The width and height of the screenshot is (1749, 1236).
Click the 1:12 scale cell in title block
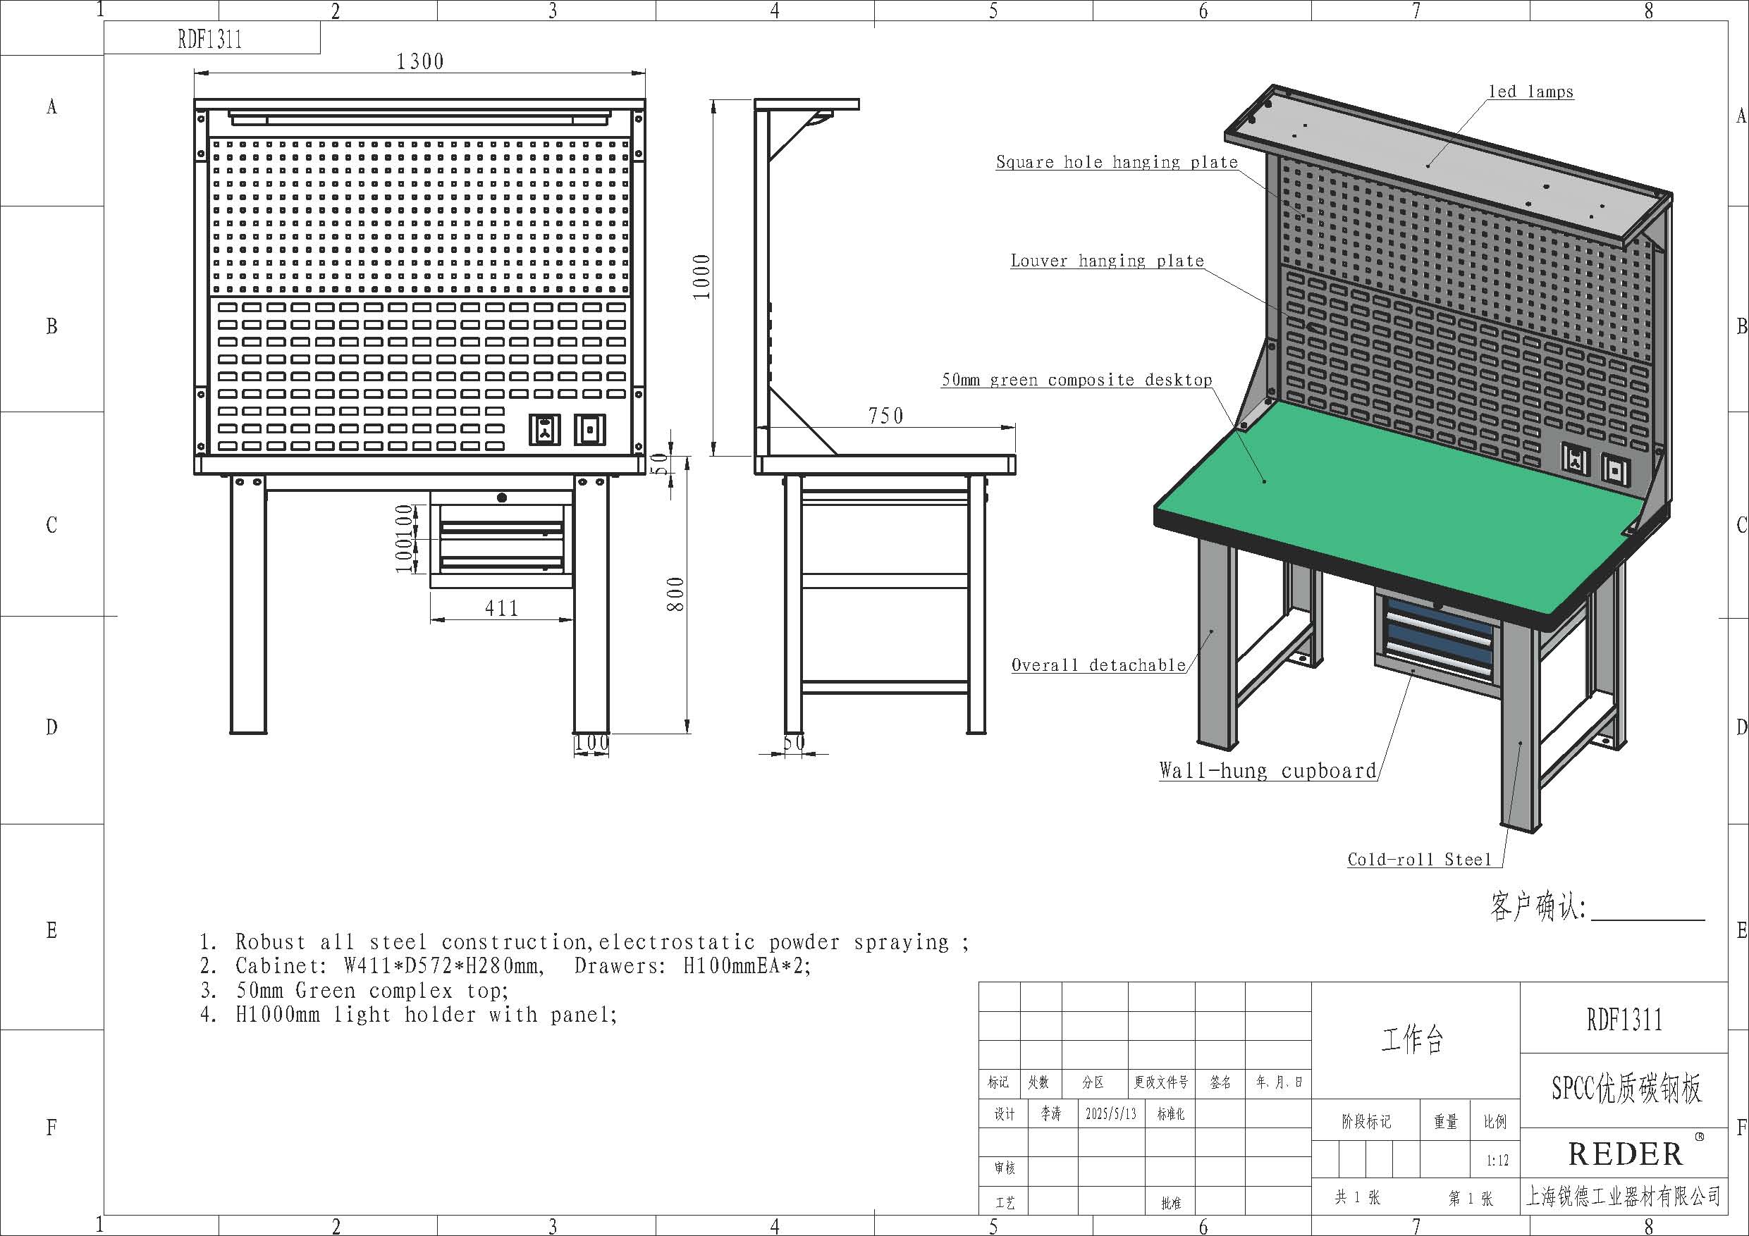pos(1496,1161)
